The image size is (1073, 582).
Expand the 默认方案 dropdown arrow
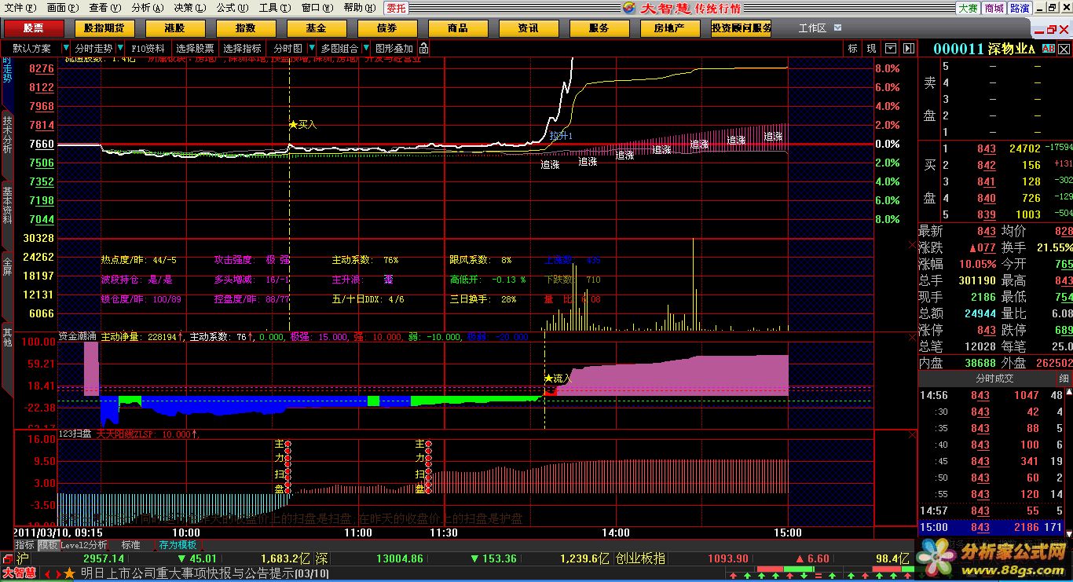tap(65, 49)
